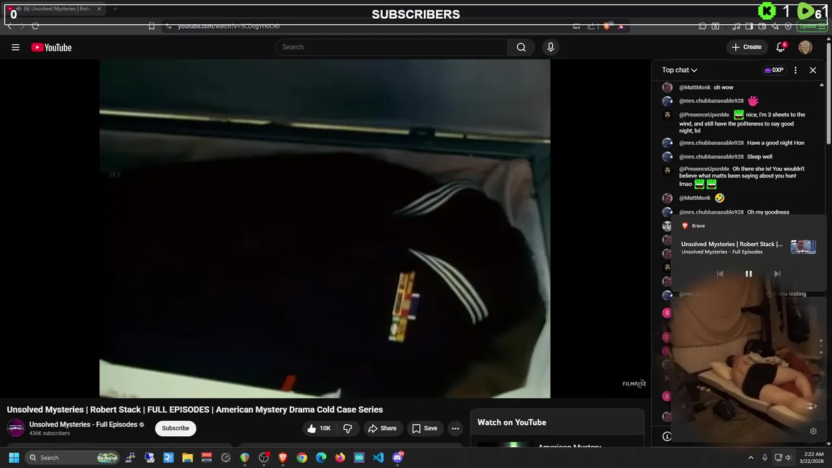Click @PresenceUponMe '3 sheets to the wind' message
Screen dimensions: 832x468
[742, 122]
